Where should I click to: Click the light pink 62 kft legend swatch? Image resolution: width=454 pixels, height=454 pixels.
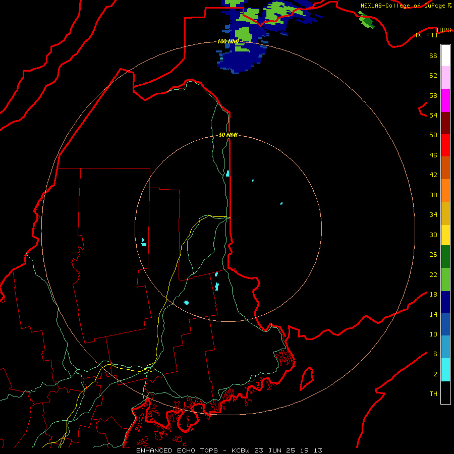pyautogui.click(x=445, y=78)
